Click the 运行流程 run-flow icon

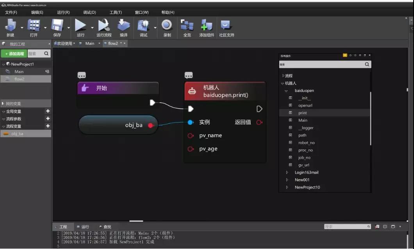click(104, 26)
